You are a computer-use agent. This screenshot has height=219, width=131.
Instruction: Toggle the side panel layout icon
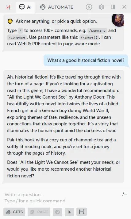coord(113,7)
